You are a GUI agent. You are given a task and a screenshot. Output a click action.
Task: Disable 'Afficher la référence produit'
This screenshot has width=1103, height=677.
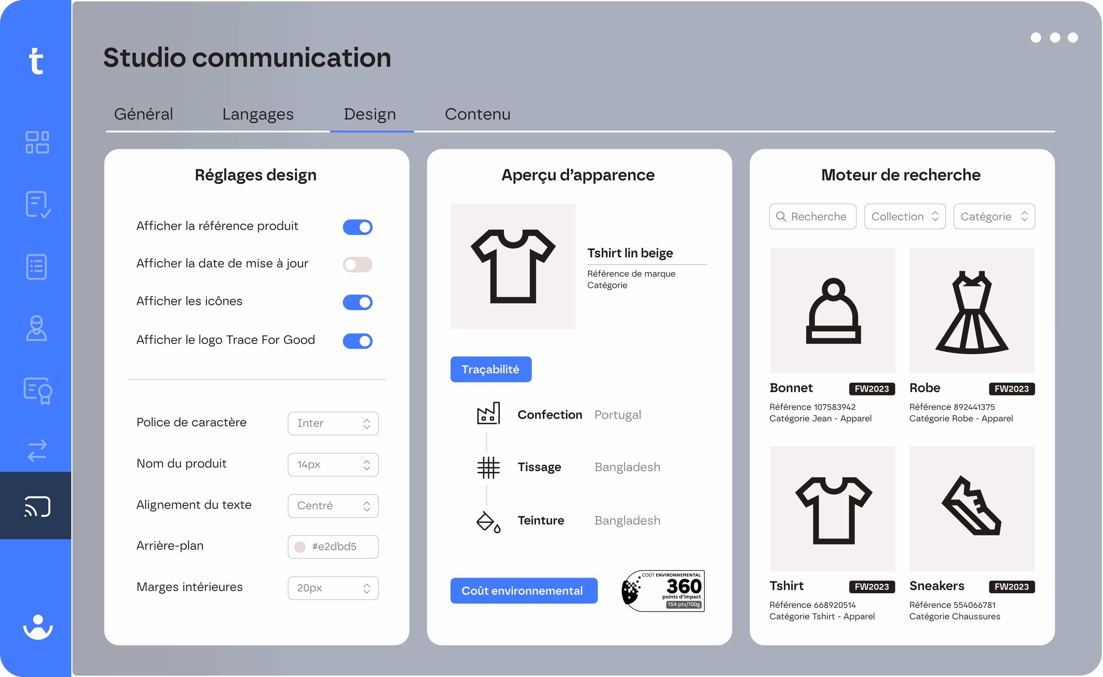tap(357, 227)
